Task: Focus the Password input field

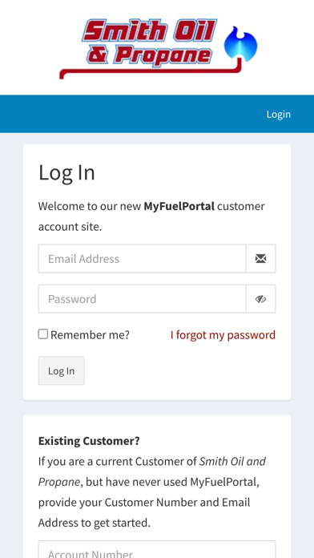Action: point(143,298)
